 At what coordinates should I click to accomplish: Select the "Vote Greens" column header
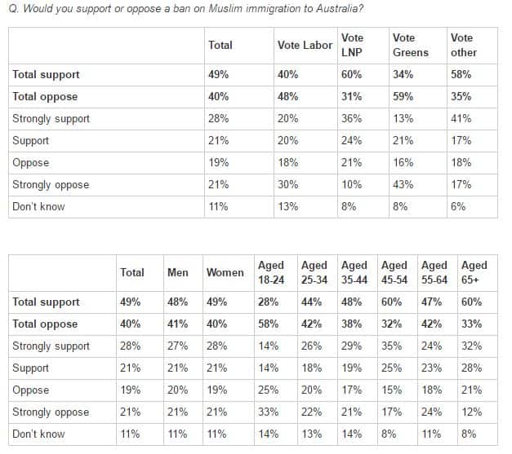pos(404,46)
